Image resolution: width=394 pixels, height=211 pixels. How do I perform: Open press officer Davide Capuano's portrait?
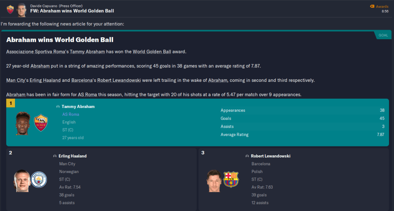pyautogui.click(x=22, y=8)
